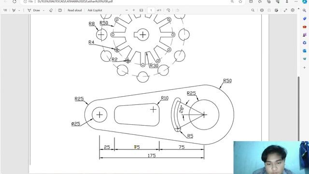Viewport: 309px width, 174px height.
Task: Print the PDF document
Action: [x=262, y=10]
